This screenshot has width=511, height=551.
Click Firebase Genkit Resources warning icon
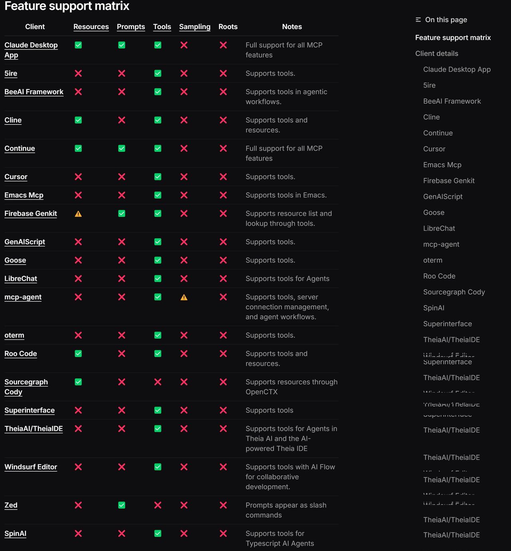[x=78, y=214]
